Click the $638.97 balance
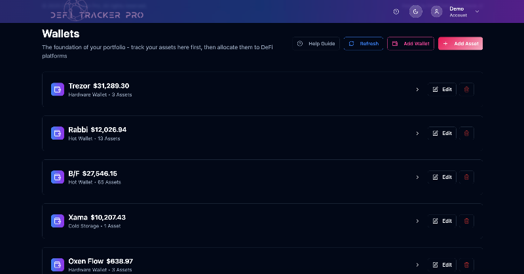 pyautogui.click(x=120, y=262)
